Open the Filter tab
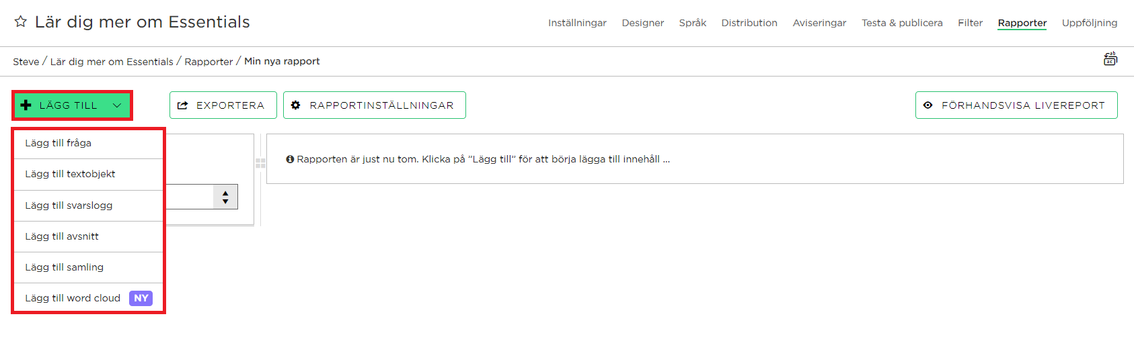 [970, 23]
